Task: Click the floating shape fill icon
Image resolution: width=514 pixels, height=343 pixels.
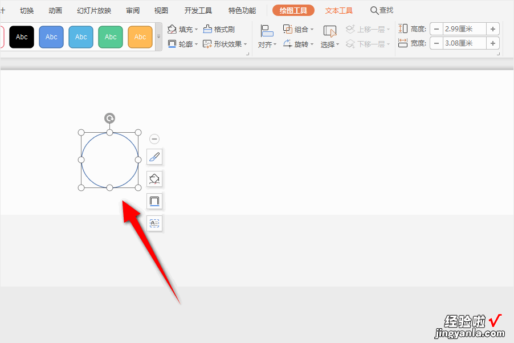Action: click(154, 179)
